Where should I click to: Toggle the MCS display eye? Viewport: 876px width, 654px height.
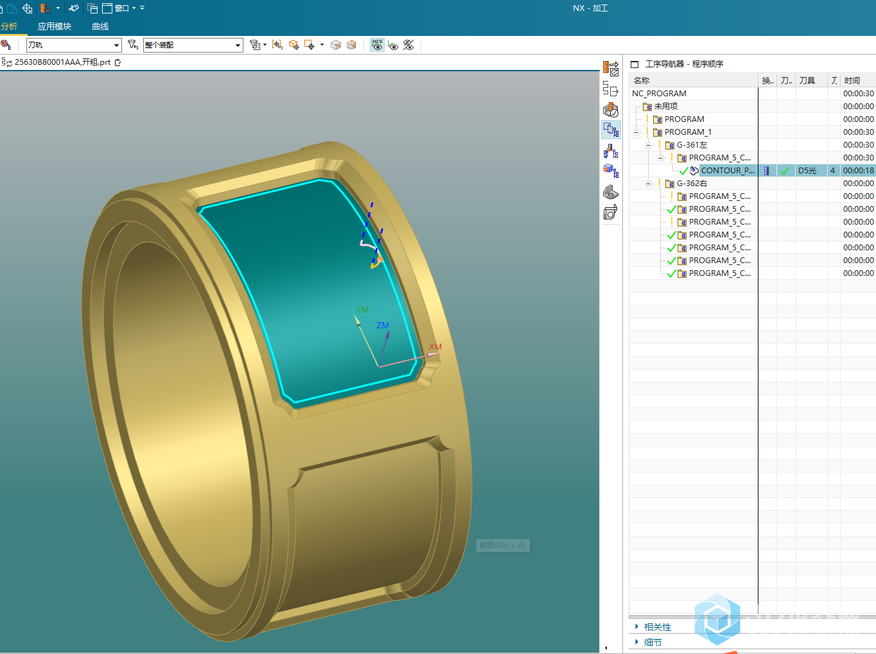click(x=377, y=45)
